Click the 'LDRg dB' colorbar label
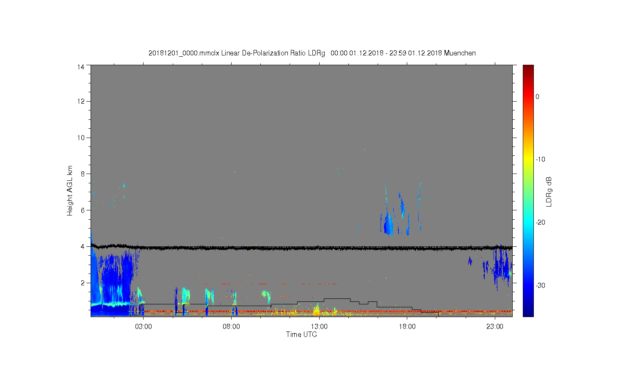 tap(549, 191)
